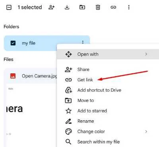
Task: Download the selected item via toolbar icon
Action: [x=67, y=7]
